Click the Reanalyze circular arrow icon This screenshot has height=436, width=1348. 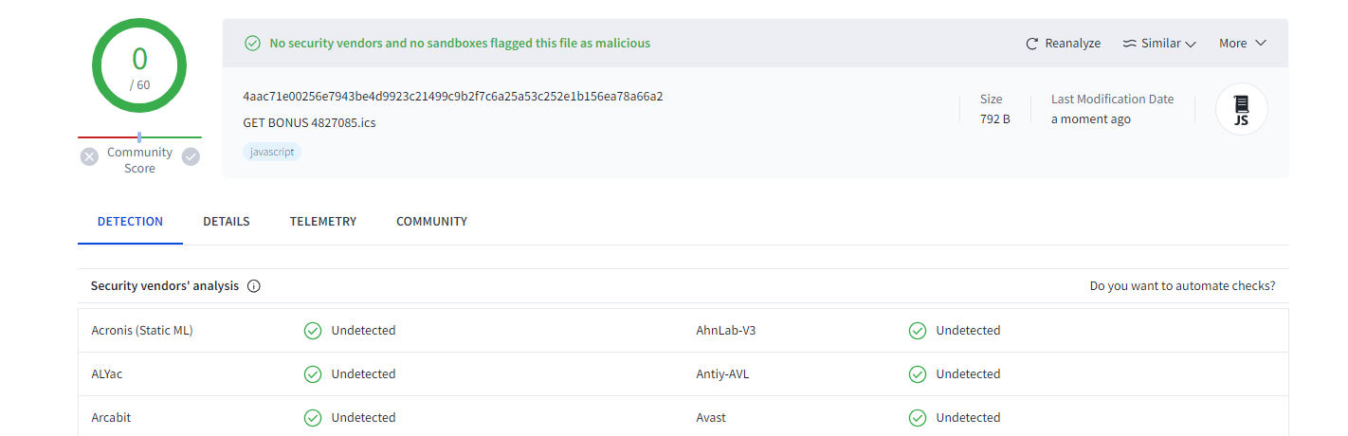1032,44
